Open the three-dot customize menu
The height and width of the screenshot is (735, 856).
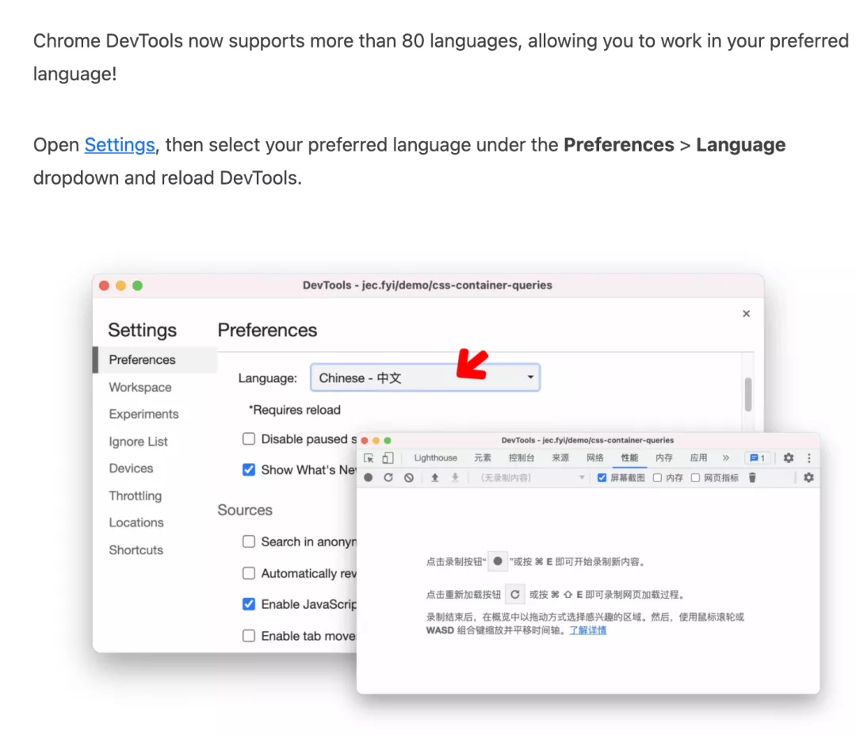808,457
